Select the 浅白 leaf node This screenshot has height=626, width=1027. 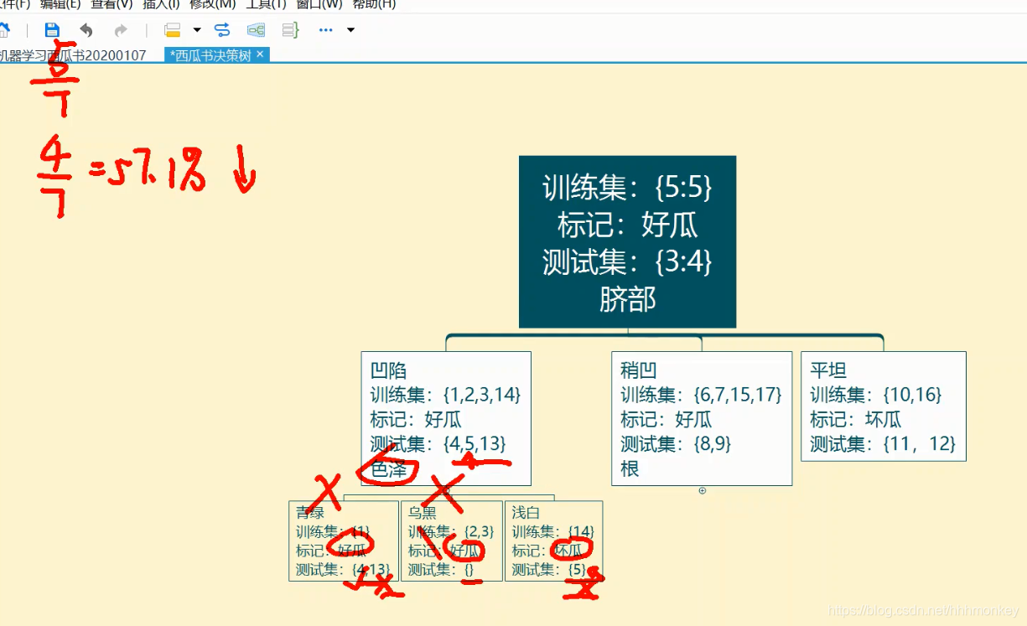tap(553, 541)
